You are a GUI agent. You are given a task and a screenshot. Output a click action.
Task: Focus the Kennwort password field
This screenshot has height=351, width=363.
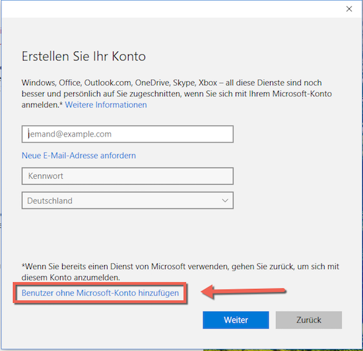coord(127,176)
